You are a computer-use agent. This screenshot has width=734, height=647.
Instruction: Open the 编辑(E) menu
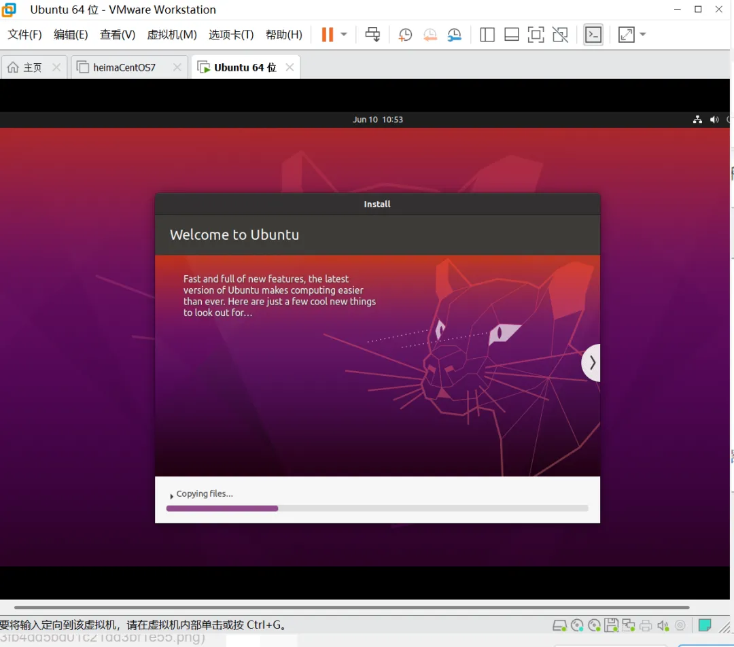click(x=71, y=35)
